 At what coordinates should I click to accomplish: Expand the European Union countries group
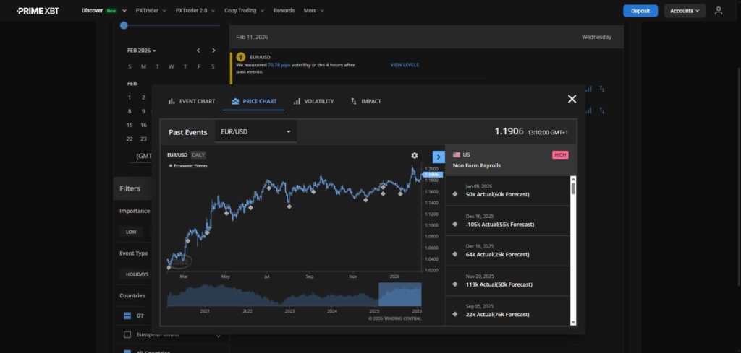(x=219, y=335)
